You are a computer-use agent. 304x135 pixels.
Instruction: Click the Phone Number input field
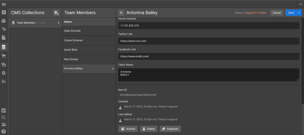point(209,26)
